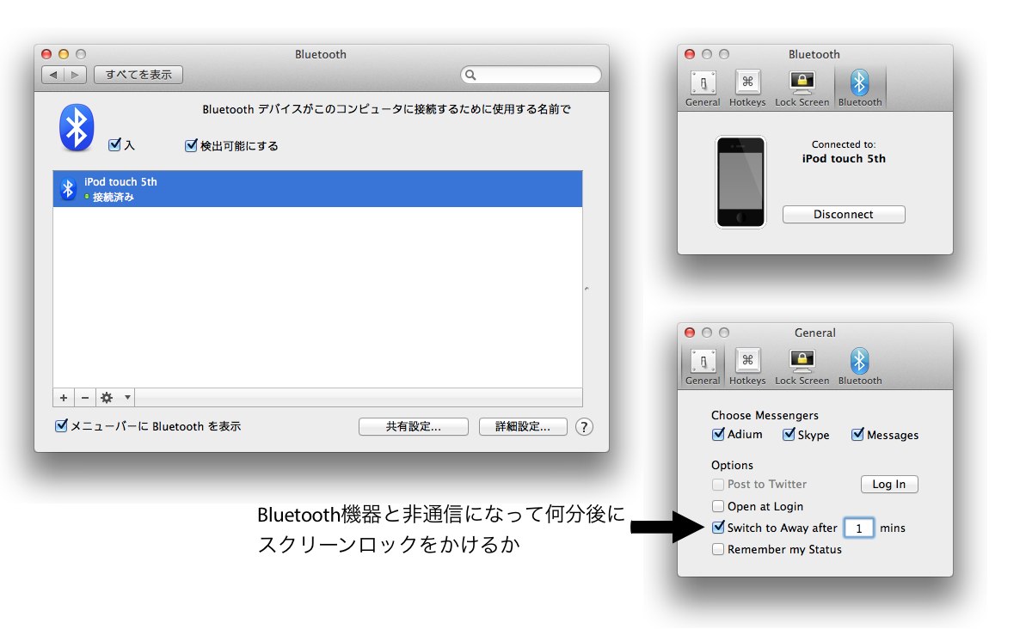Add a Bluetooth device with plus button
The height and width of the screenshot is (629, 1032).
click(64, 398)
